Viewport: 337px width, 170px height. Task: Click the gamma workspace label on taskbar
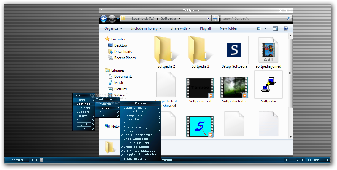point(17,160)
